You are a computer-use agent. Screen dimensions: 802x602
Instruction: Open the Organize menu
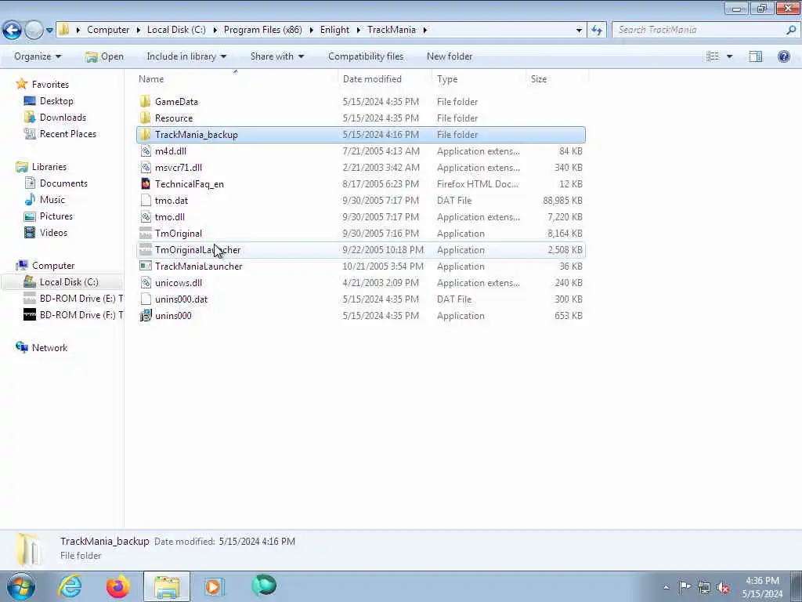click(38, 56)
